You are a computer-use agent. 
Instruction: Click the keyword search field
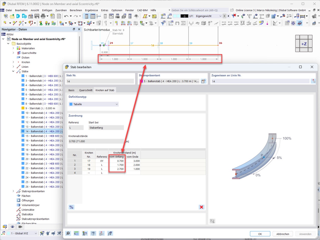coord(200,10)
